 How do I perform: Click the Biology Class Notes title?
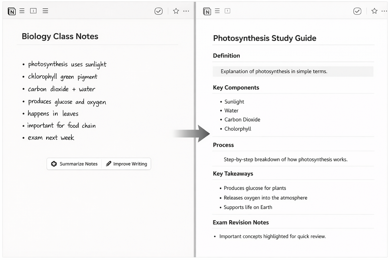tap(60, 37)
